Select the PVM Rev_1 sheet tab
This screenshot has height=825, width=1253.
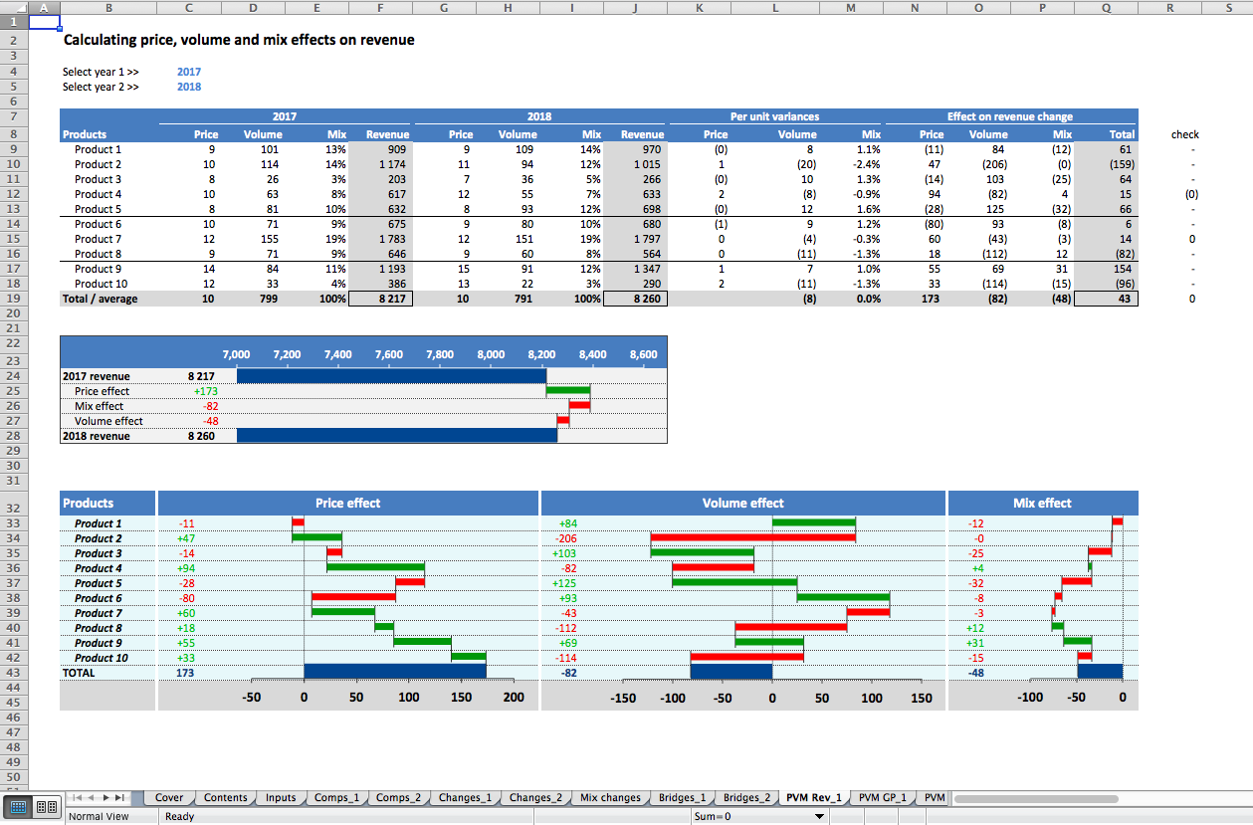(813, 798)
